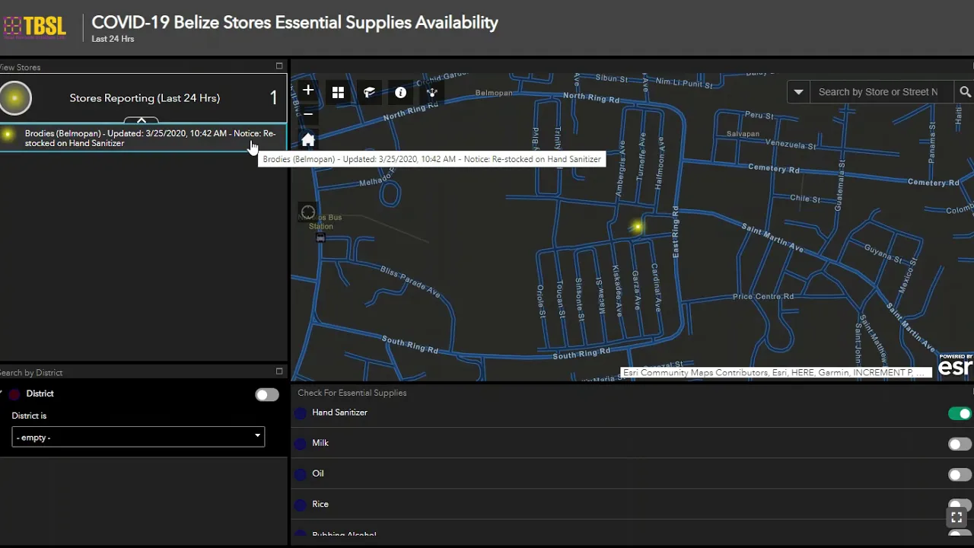Click the Belmopan map label
The image size is (974, 548).
tap(495, 93)
